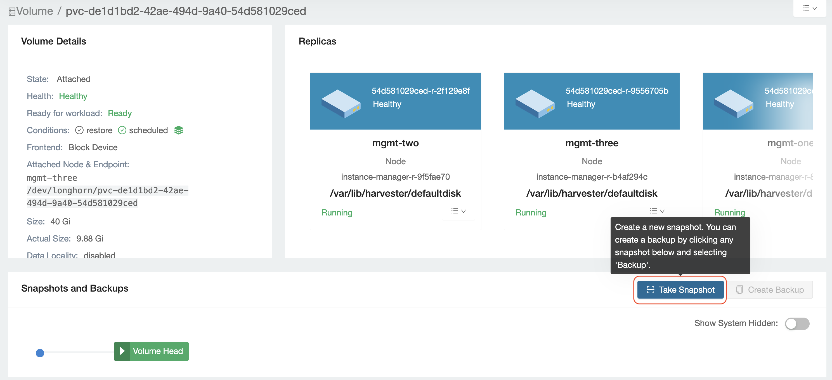Click the Running status of mgmt-one replica
The width and height of the screenshot is (832, 380).
[x=730, y=212]
